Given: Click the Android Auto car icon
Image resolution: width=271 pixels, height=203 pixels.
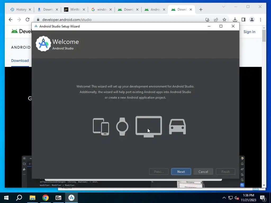Looking at the screenshot, I should coord(177,127).
